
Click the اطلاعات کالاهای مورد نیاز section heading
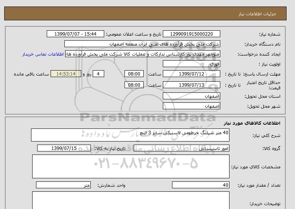[252, 123]
